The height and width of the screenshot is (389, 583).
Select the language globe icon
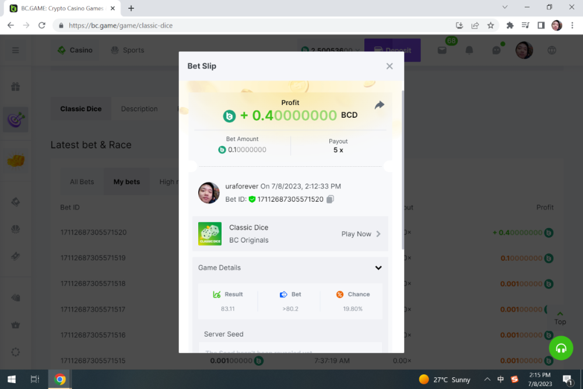(552, 50)
